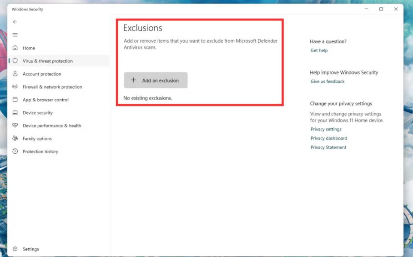Viewport: 413px width, 257px height.
Task: Click Give us feedback link
Action: point(327,81)
